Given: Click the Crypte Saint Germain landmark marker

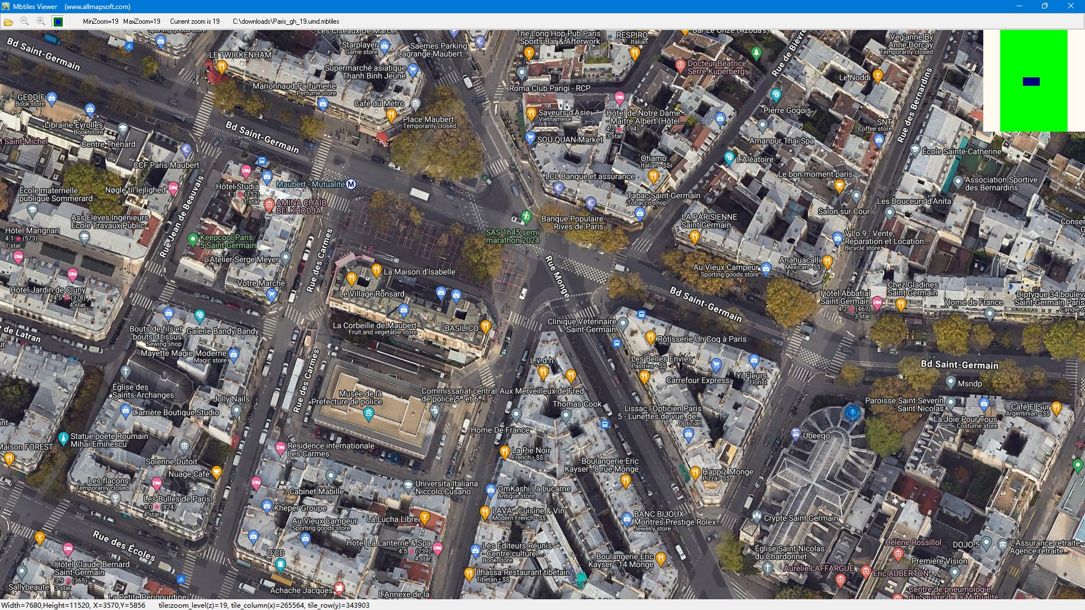Looking at the screenshot, I should coord(757,516).
